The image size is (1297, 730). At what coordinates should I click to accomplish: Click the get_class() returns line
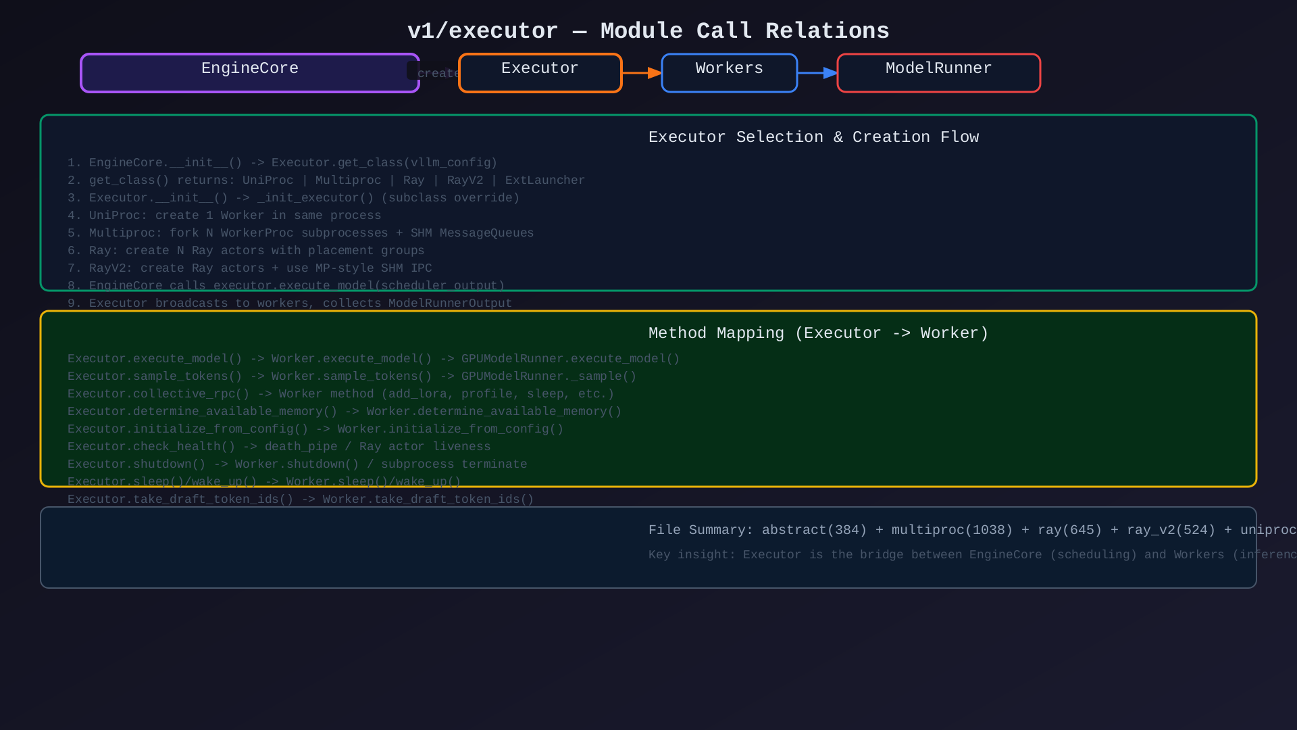[x=326, y=180]
